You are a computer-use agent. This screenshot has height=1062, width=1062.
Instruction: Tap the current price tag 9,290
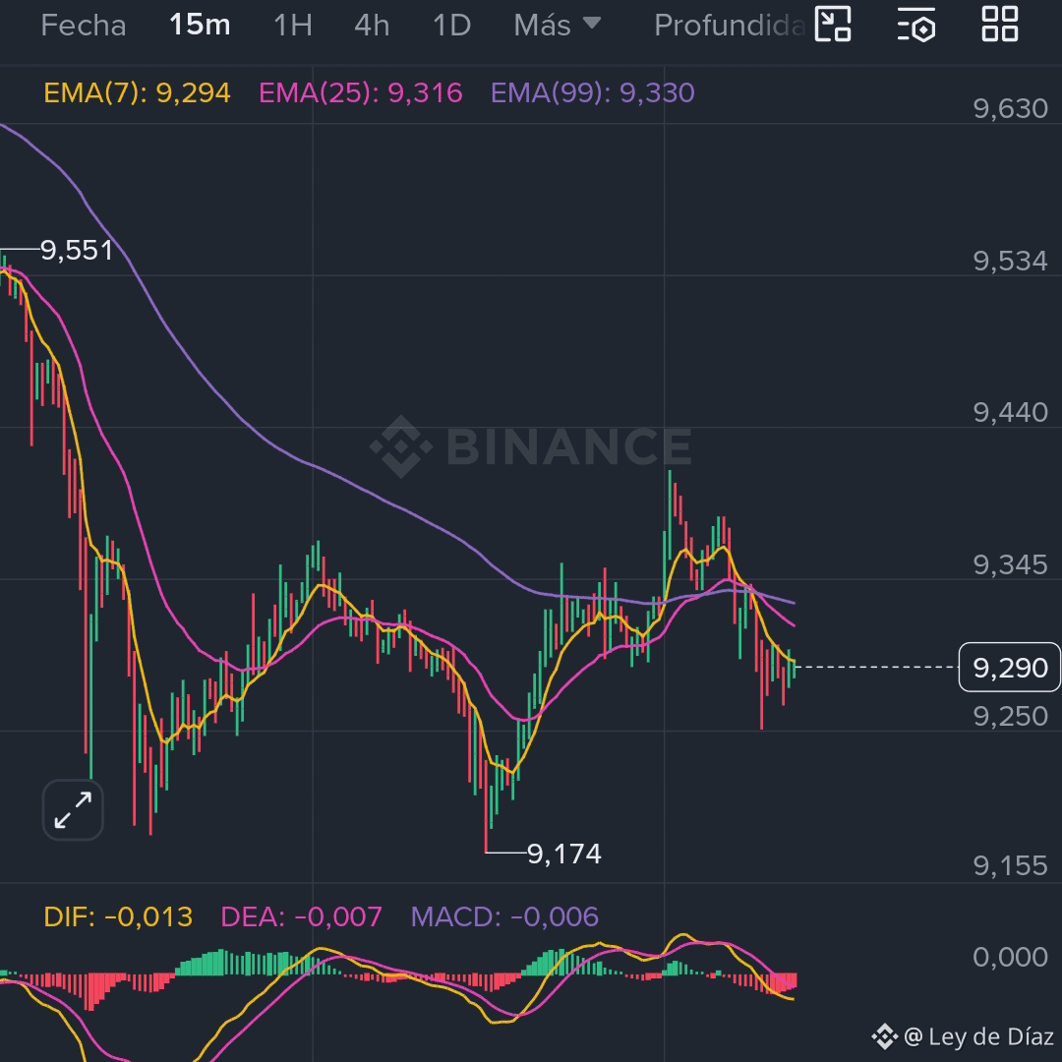click(x=1010, y=667)
